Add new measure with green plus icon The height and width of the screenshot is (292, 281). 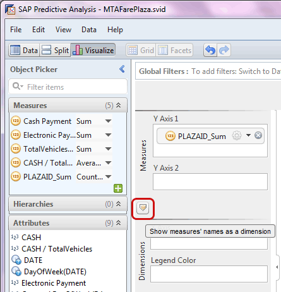click(118, 188)
